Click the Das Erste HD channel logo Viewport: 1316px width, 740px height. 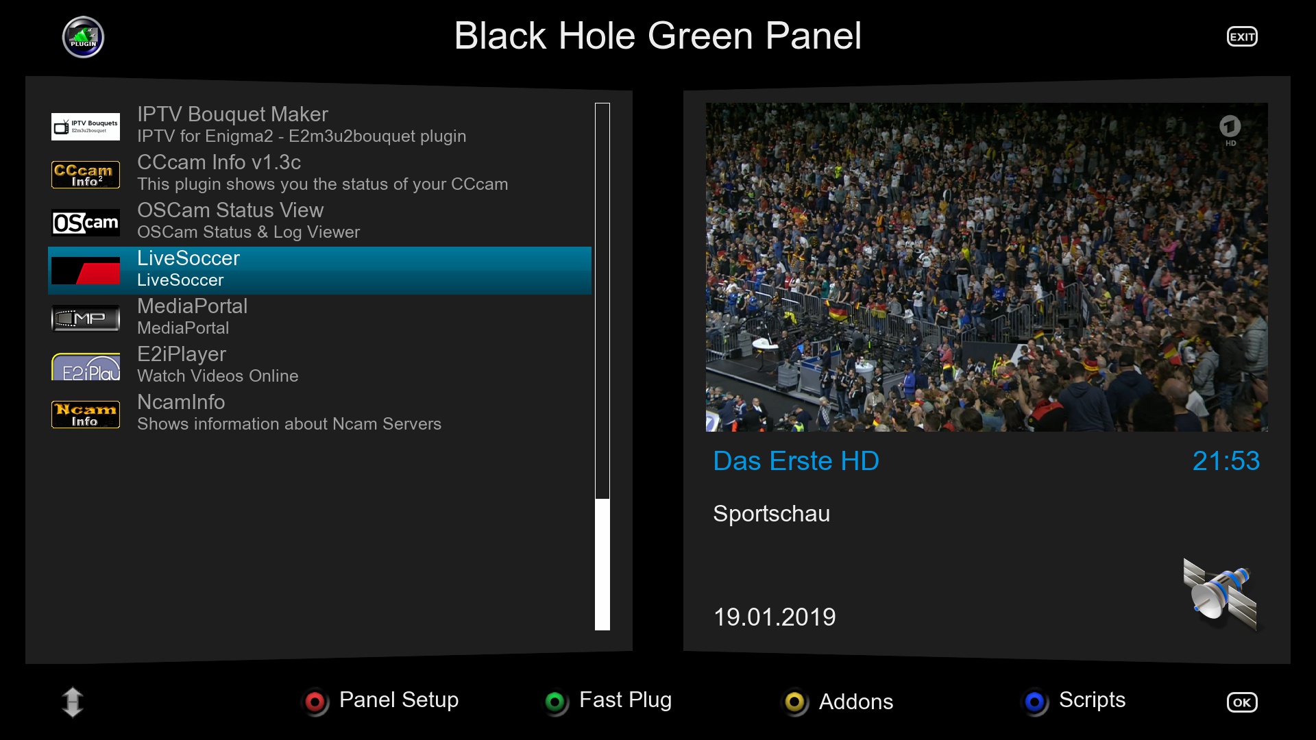coord(1230,130)
